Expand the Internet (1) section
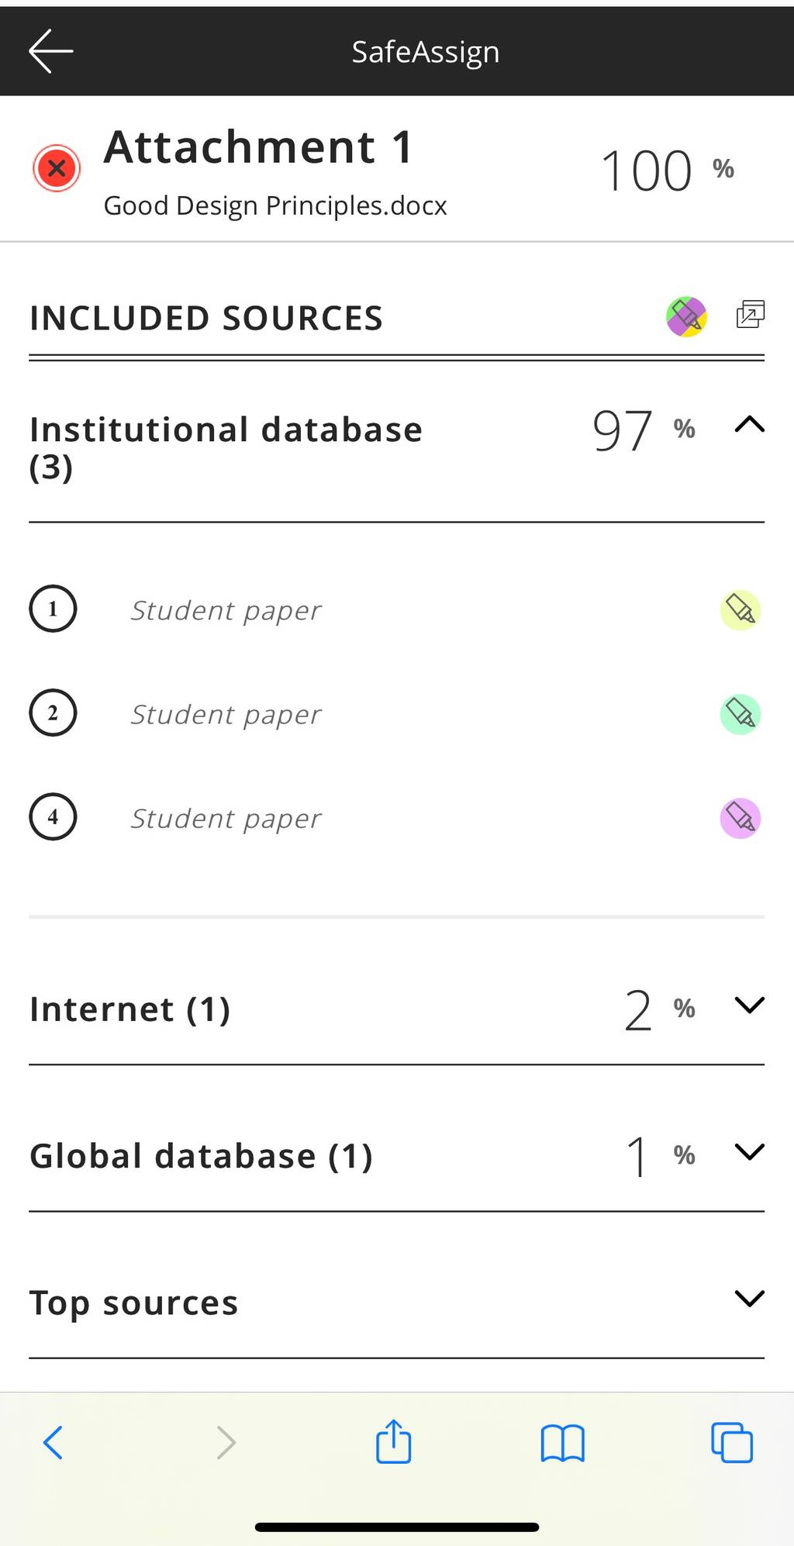Image resolution: width=794 pixels, height=1546 pixels. tap(749, 1005)
